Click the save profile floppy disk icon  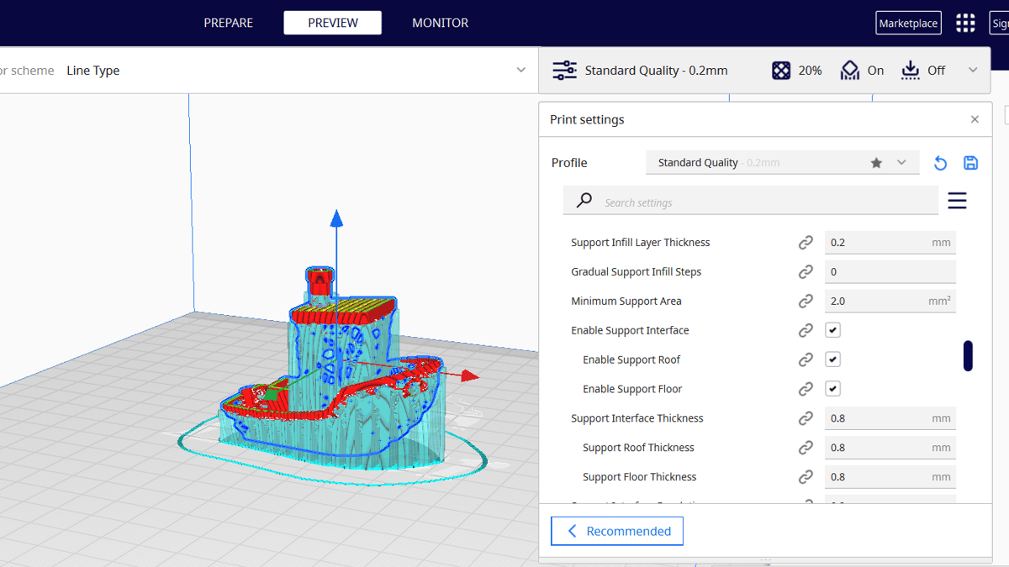tap(970, 163)
